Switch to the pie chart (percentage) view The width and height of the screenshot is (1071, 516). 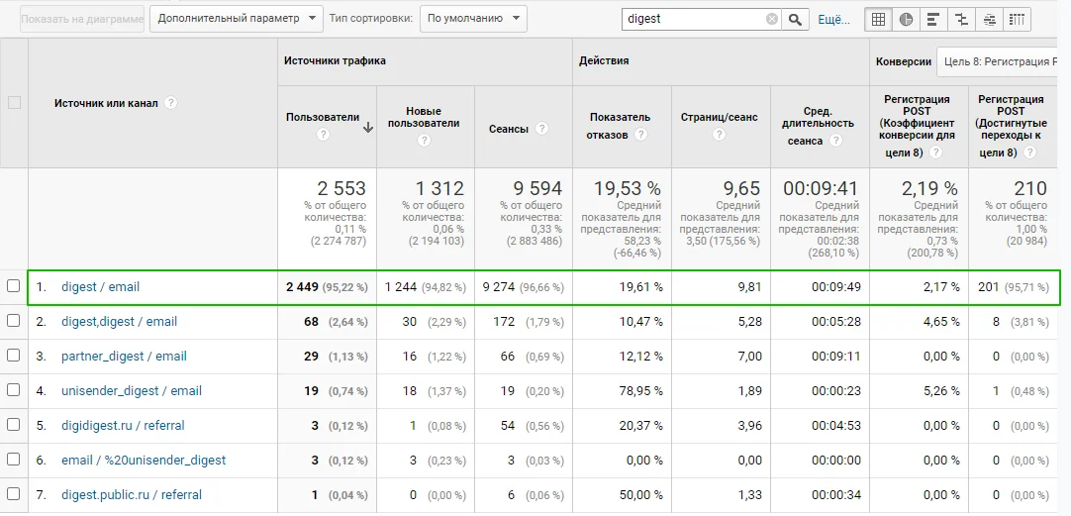click(906, 19)
